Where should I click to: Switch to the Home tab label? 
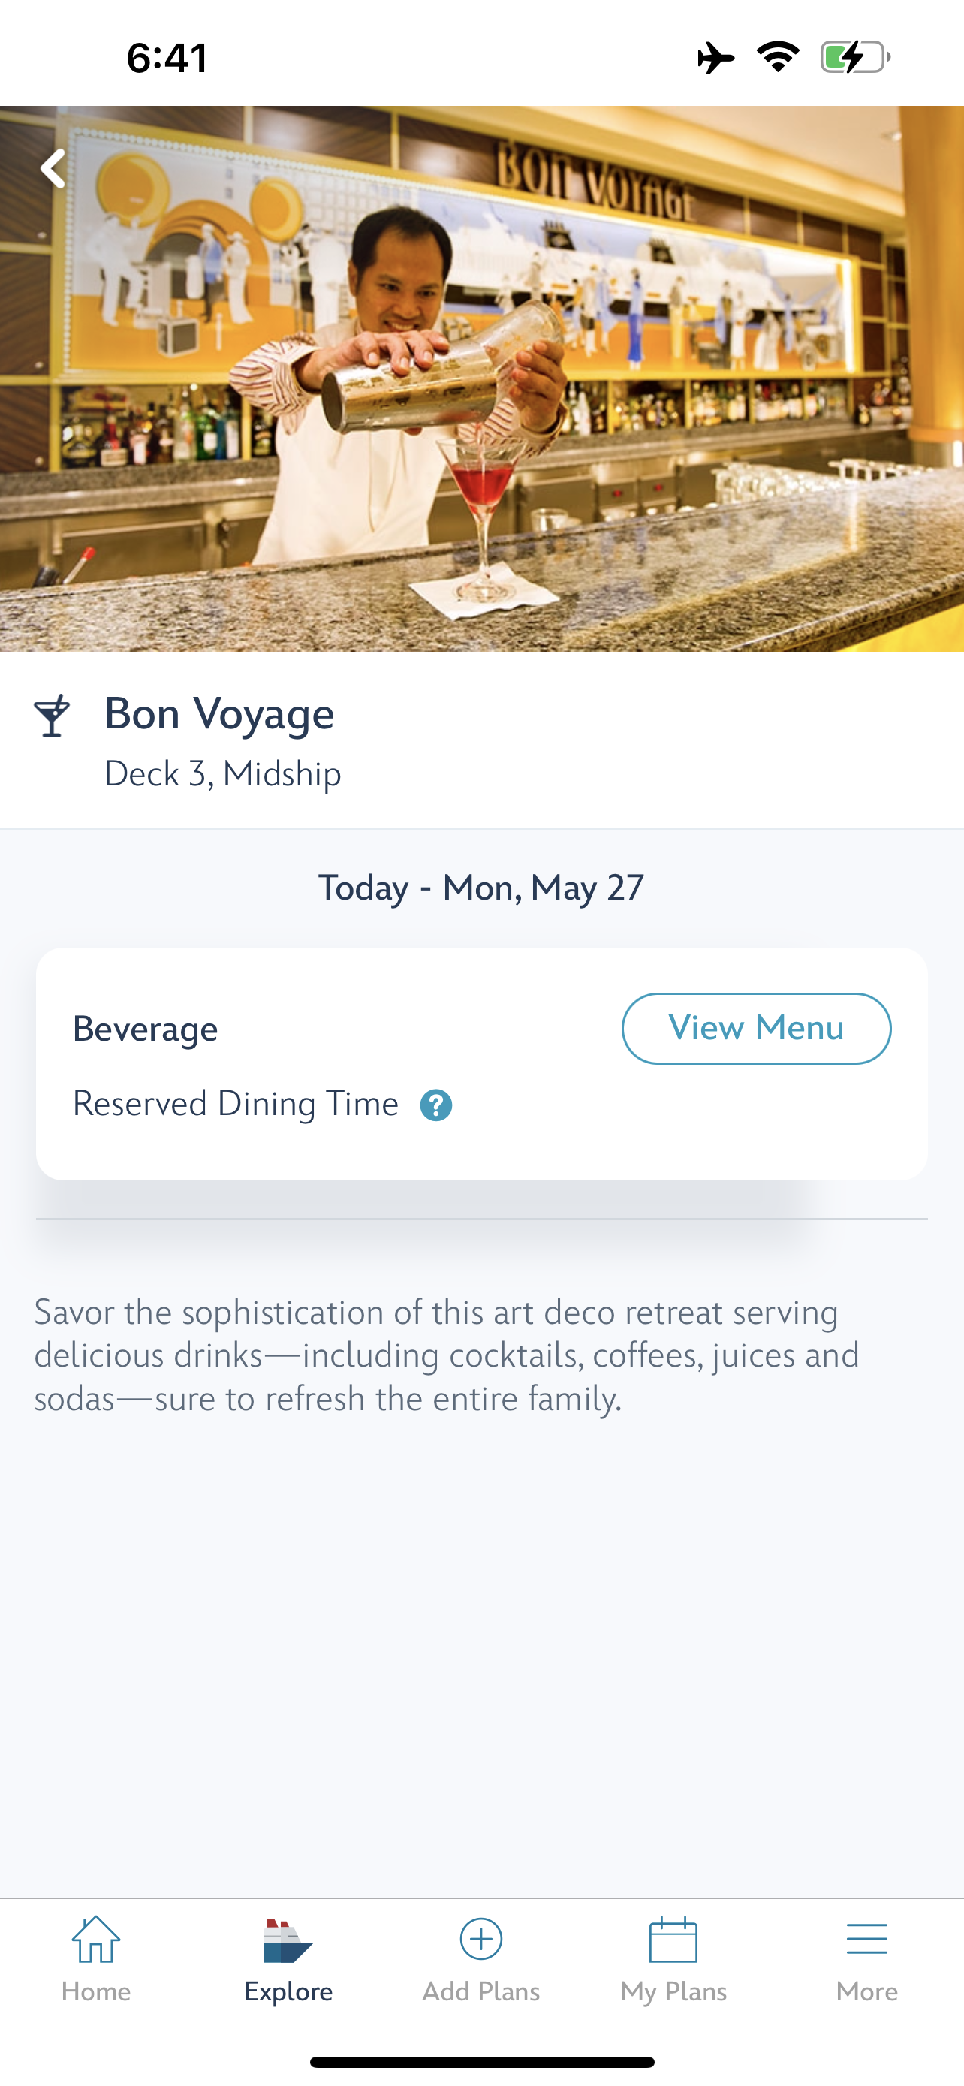[95, 1991]
